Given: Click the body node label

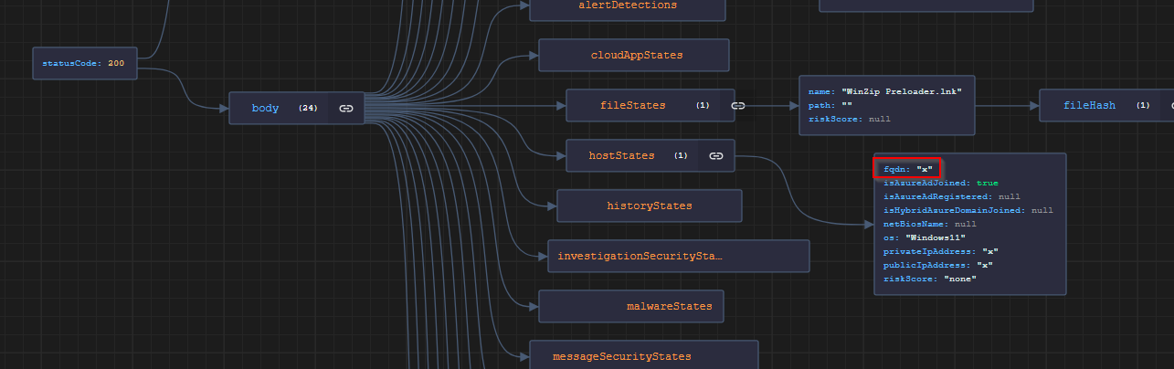Looking at the screenshot, I should [x=265, y=109].
